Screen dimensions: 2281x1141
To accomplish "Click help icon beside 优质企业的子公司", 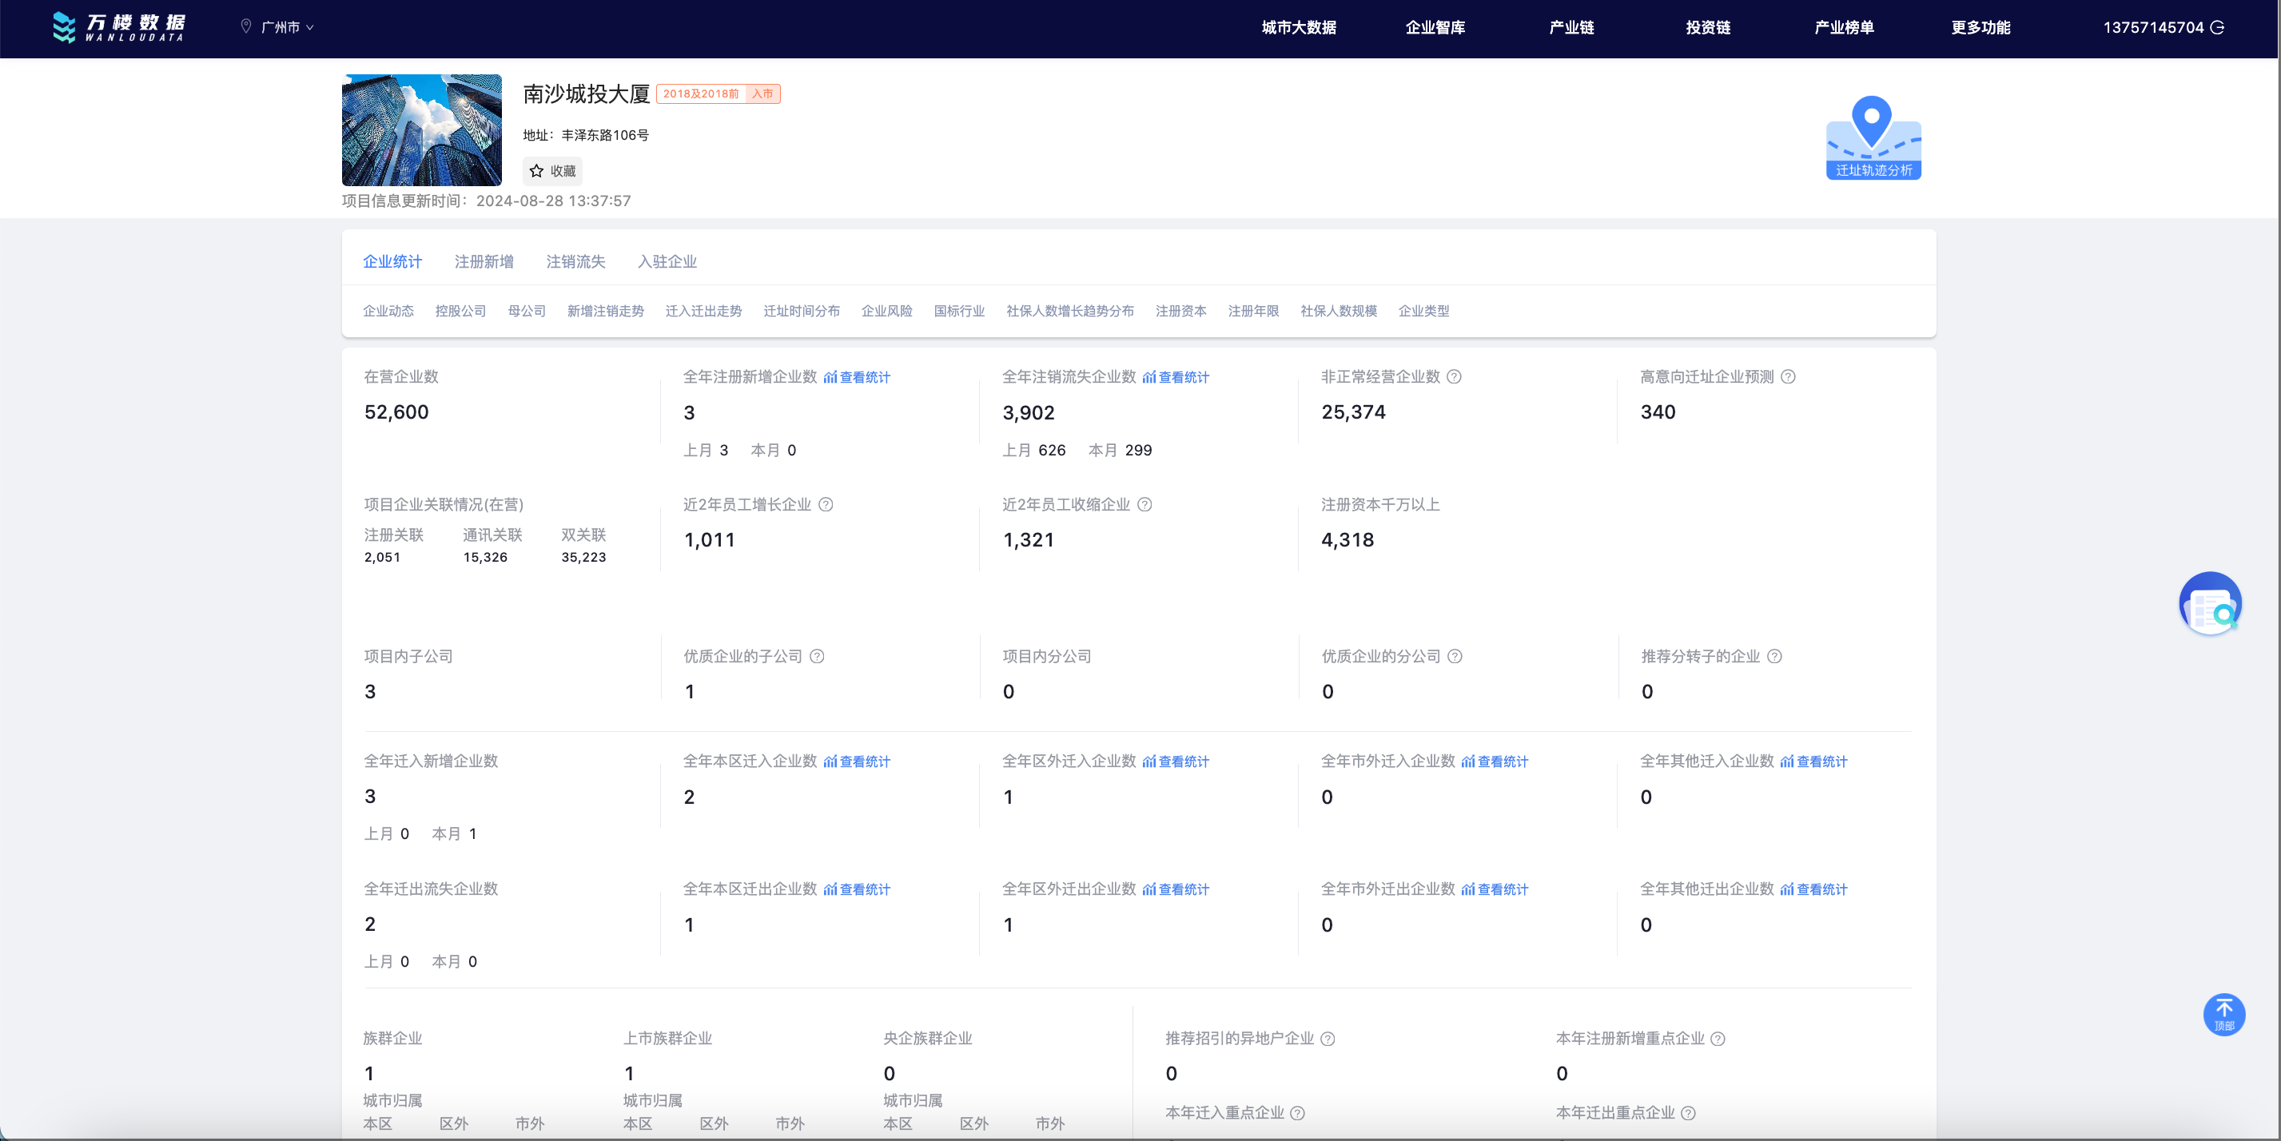I will pyautogui.click(x=818, y=657).
